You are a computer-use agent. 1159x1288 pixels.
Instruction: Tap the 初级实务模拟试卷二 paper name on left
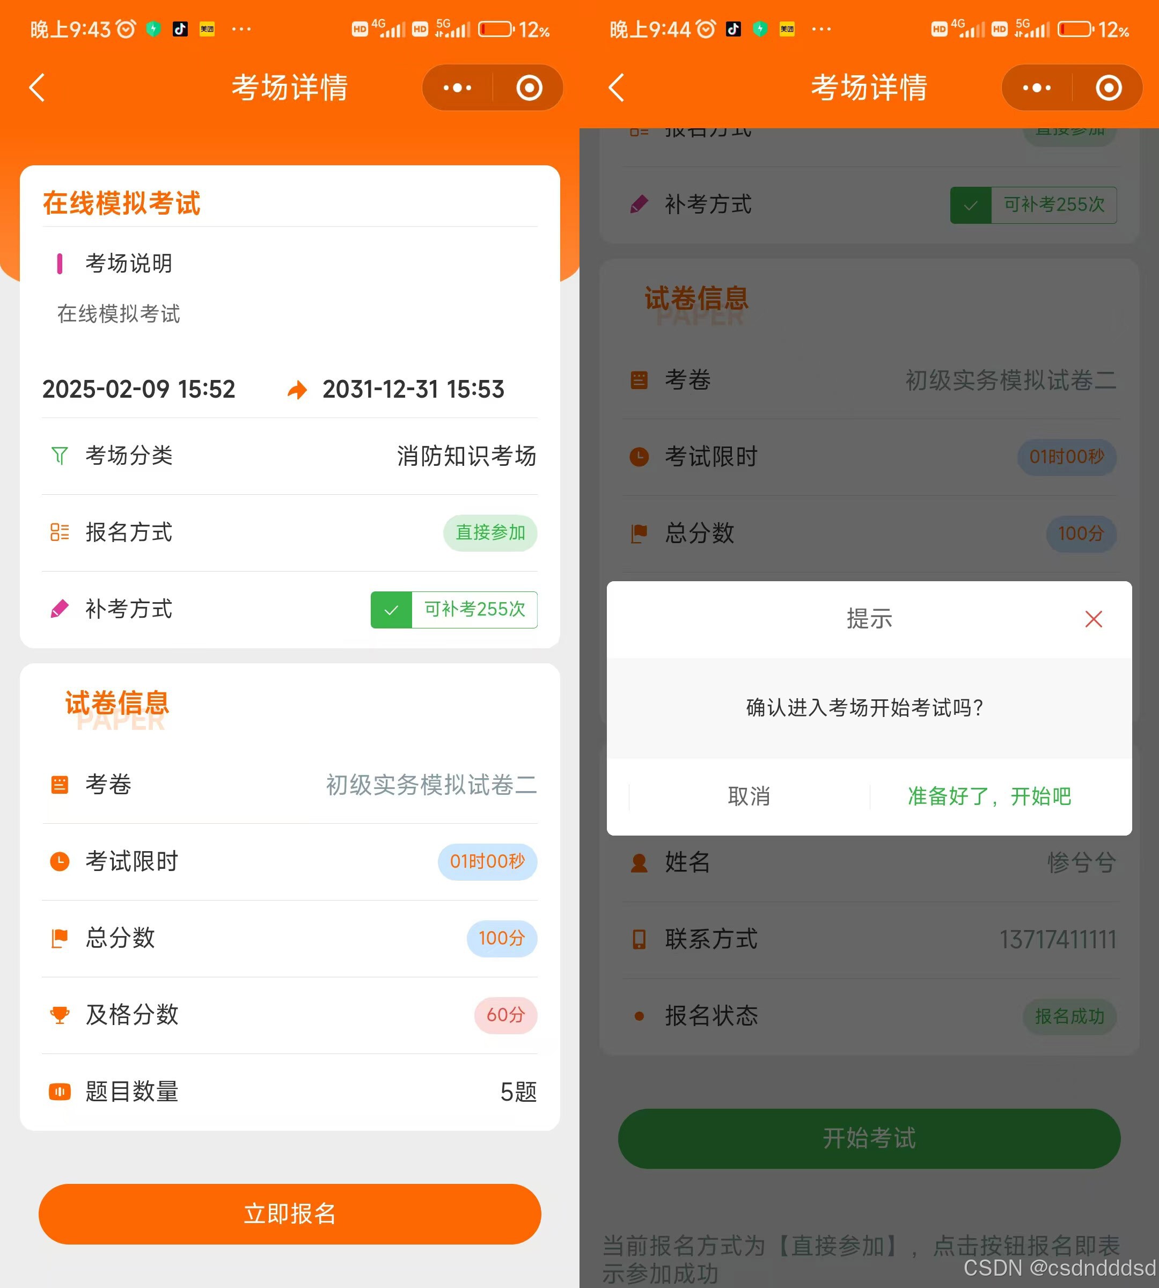pyautogui.click(x=431, y=785)
